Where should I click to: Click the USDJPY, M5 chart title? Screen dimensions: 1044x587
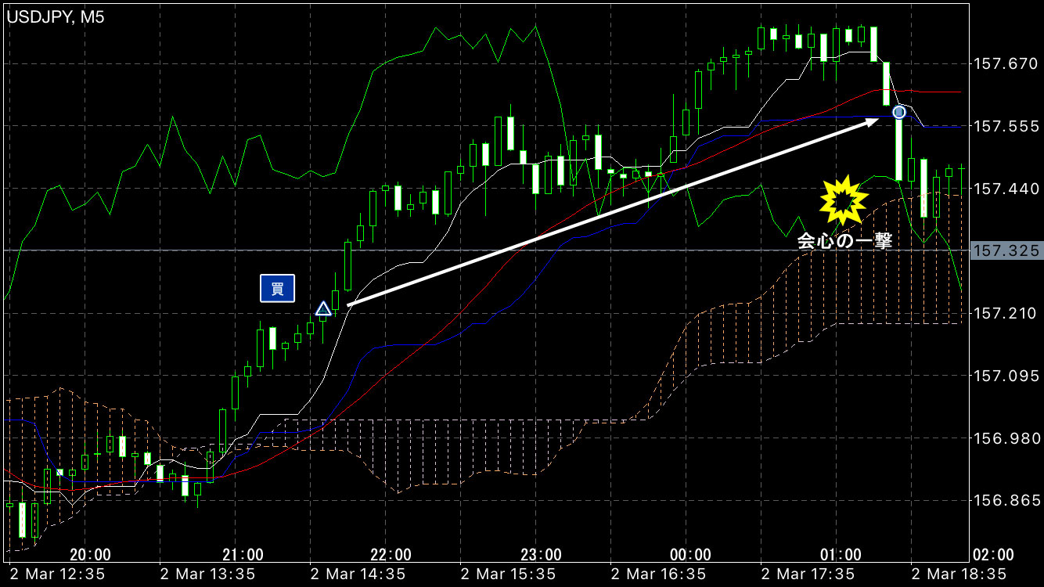click(56, 17)
